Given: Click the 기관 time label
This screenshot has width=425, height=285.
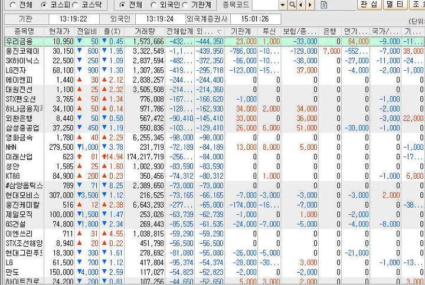Looking at the screenshot, I should (25, 19).
